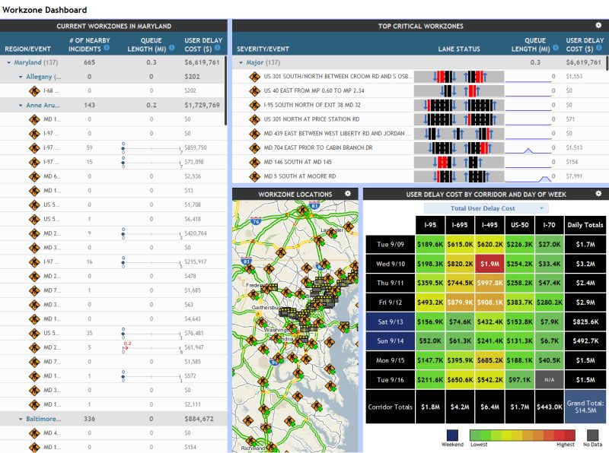This screenshot has height=453, width=609.
Task: Collapse the Major severity group
Action: (242, 62)
